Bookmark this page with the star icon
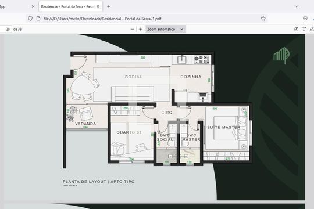The image size is (314, 209). tap(263, 19)
